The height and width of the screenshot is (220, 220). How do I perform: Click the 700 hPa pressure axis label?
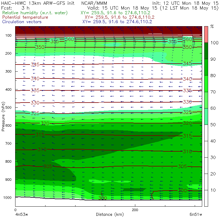(8, 144)
